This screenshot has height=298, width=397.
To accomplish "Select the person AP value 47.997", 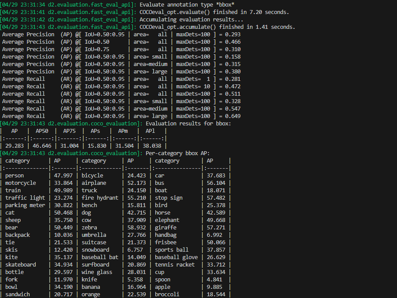I will (x=63, y=176).
